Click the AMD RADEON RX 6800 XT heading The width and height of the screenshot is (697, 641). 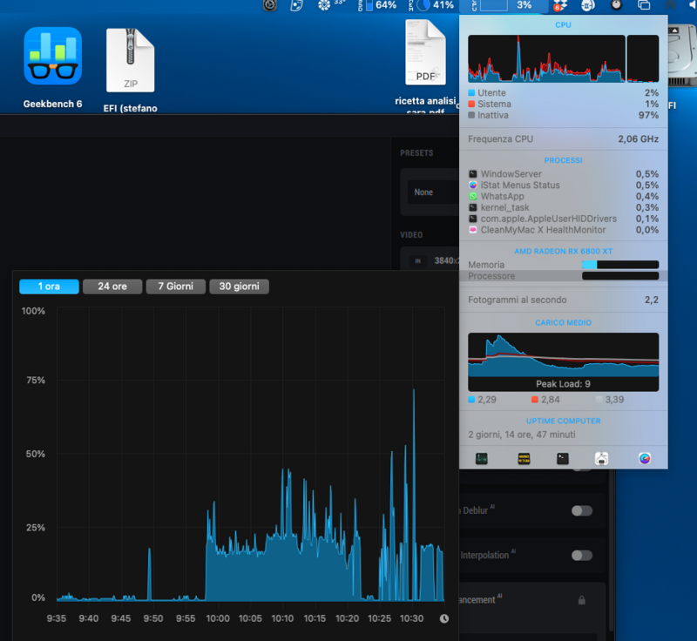(x=563, y=251)
